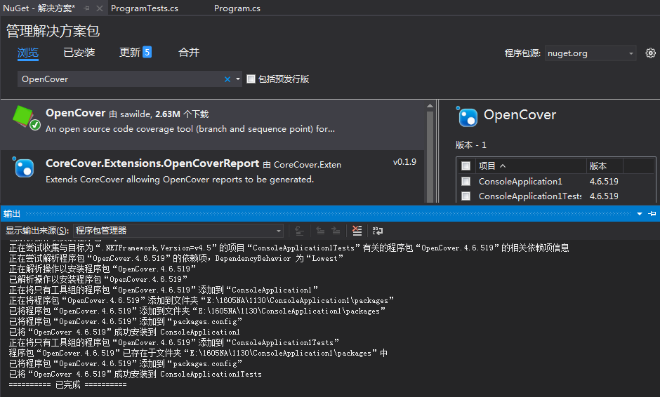Close the NuGet solution tab
This screenshot has width=660, height=397.
click(x=99, y=8)
